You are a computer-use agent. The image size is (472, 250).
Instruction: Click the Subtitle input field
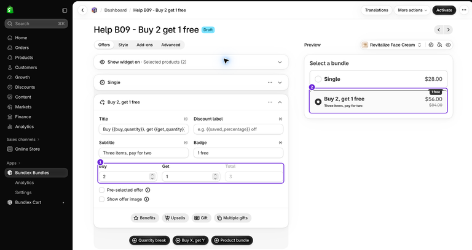click(x=144, y=153)
